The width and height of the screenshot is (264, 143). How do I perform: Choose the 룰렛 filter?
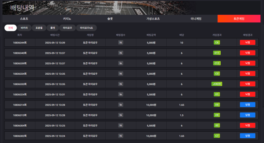click(x=52, y=28)
